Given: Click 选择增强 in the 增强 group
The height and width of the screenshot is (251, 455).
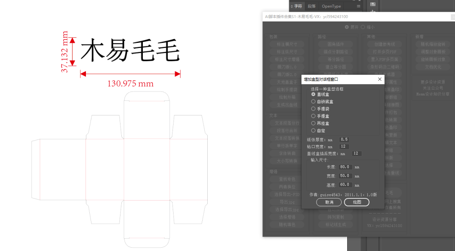Looking at the screenshot, I should coord(287,217).
